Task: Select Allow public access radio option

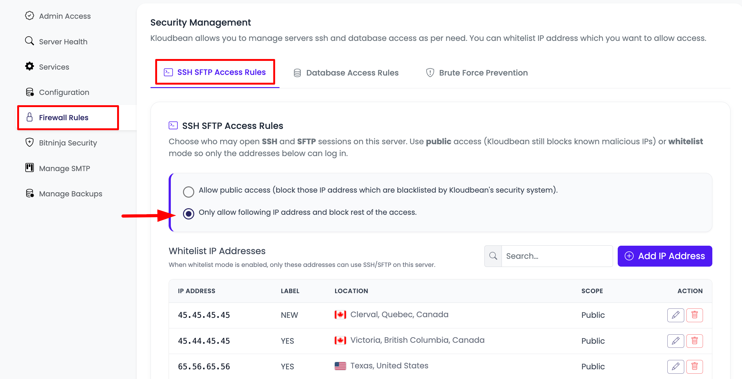Action: tap(189, 192)
